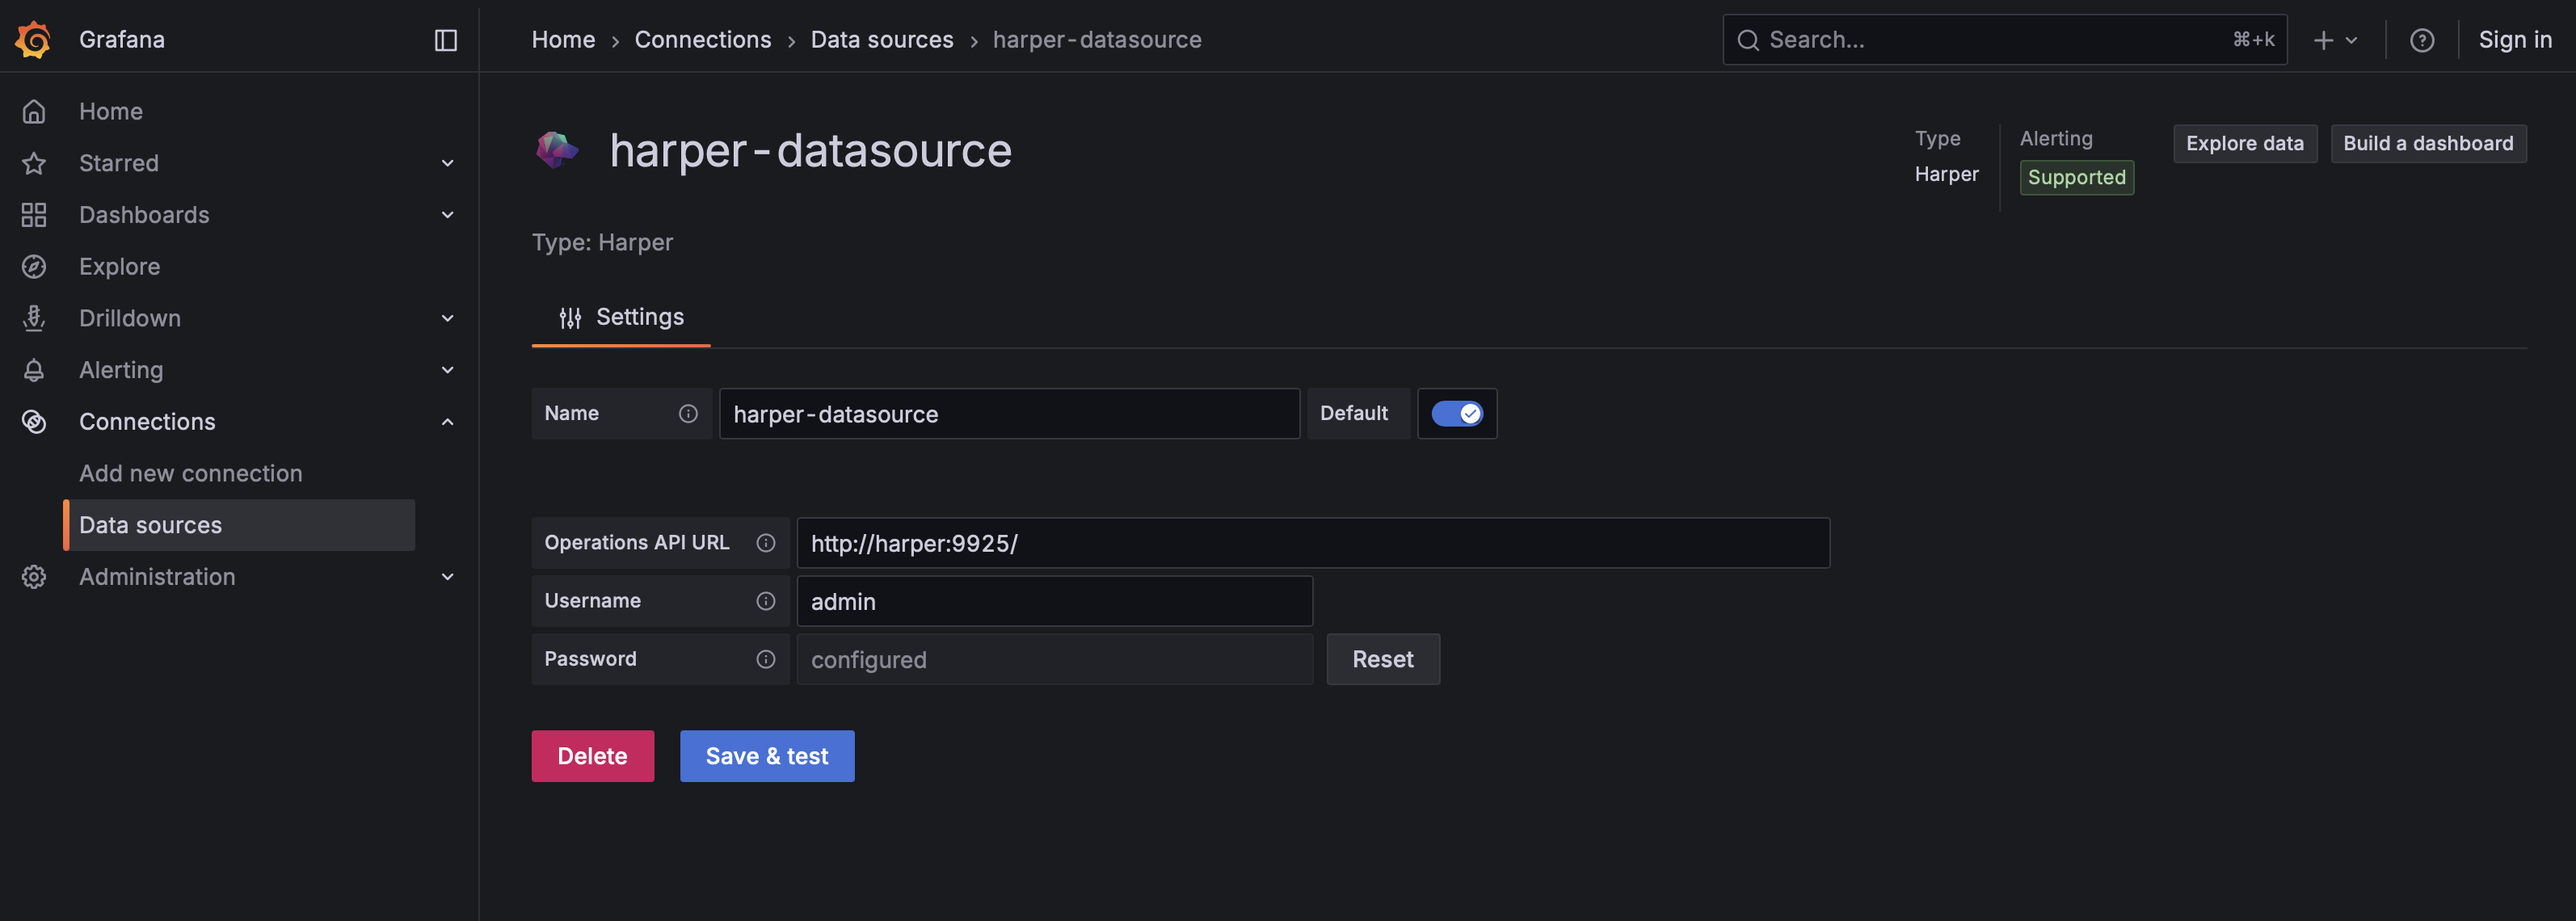Open the Settings tab
Viewport: 2576px width, 921px height.
621,318
